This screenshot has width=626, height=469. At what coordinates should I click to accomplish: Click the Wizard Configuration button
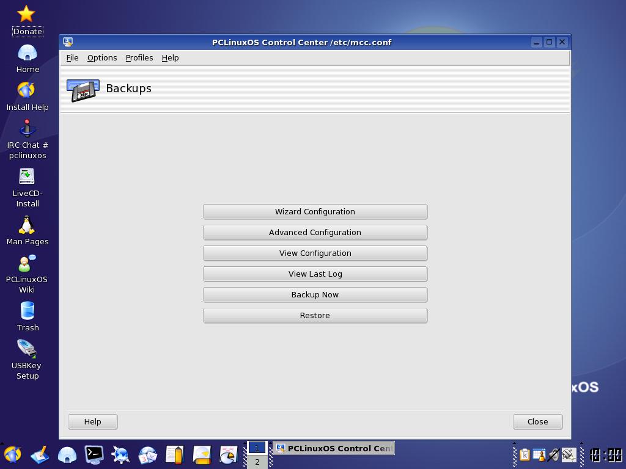point(315,212)
